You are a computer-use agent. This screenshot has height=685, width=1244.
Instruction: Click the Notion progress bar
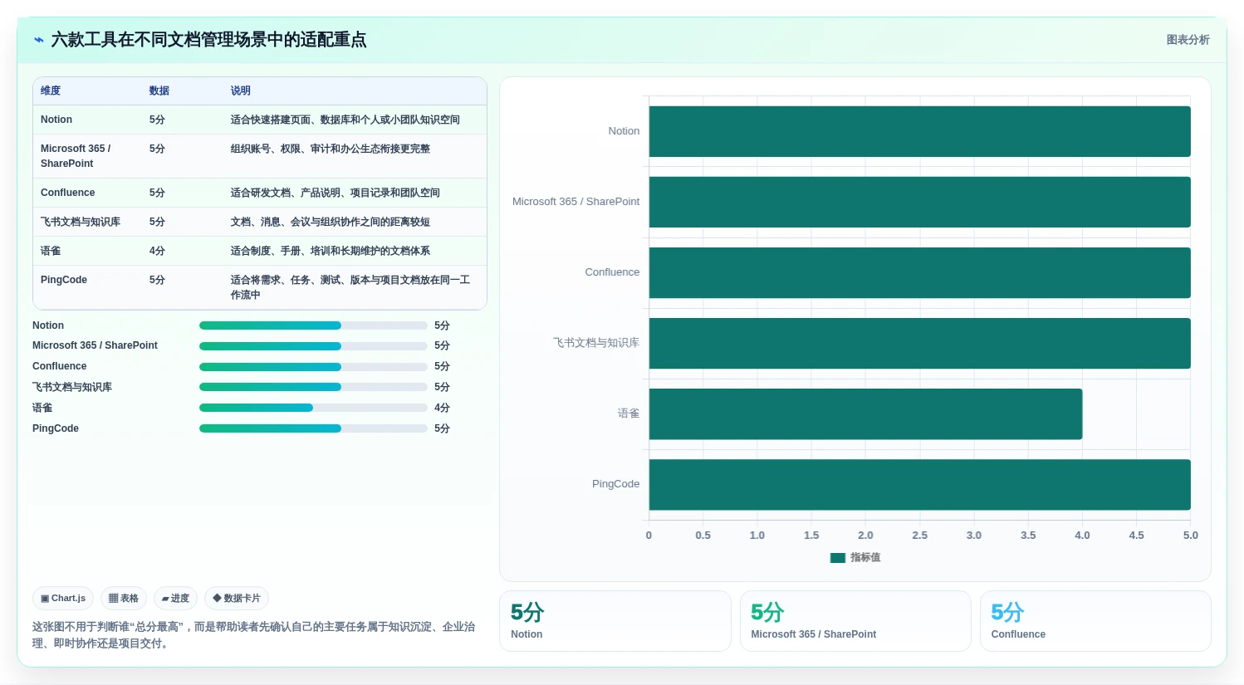(313, 325)
